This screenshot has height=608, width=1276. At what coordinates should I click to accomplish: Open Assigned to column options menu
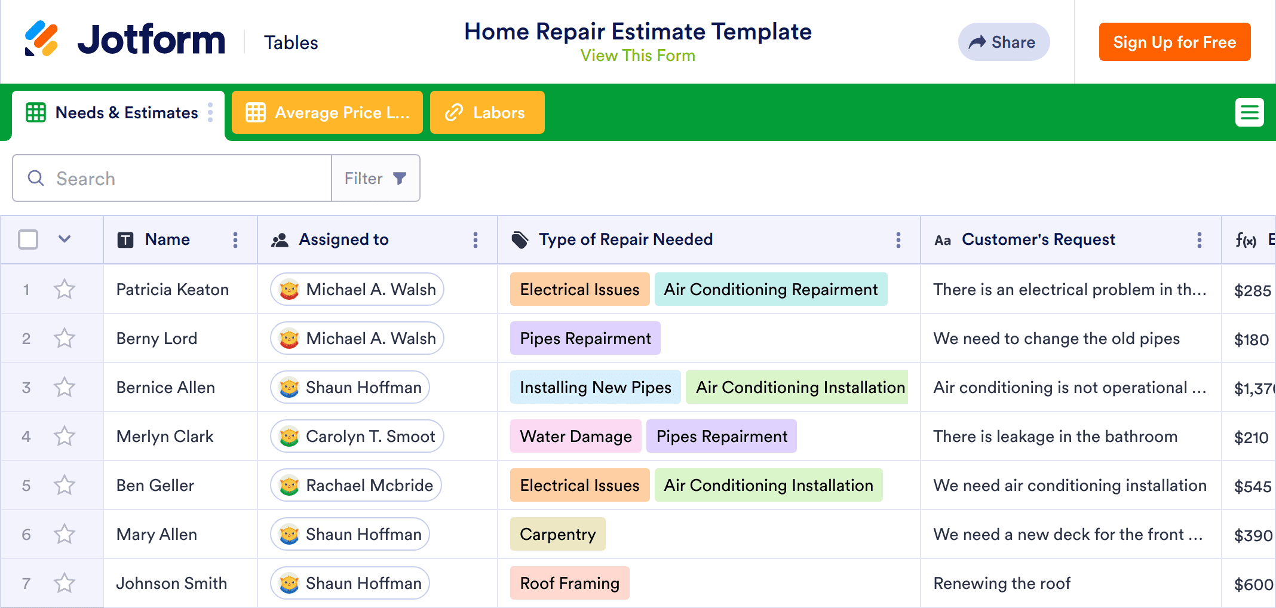click(x=476, y=240)
